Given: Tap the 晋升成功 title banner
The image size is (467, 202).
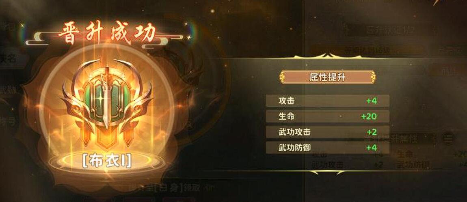Looking at the screenshot, I should [x=106, y=33].
